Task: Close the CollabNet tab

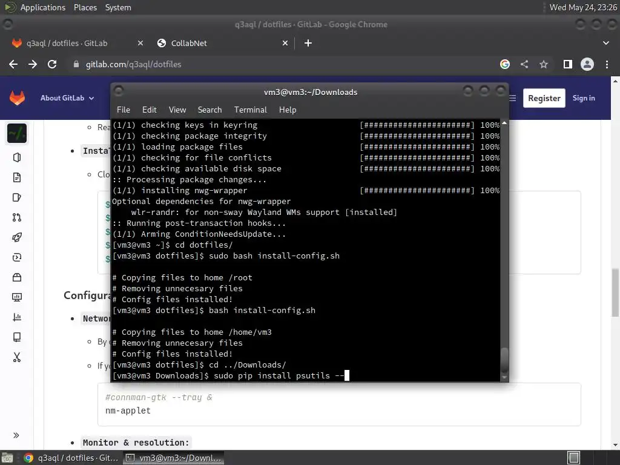Action: coord(285,43)
